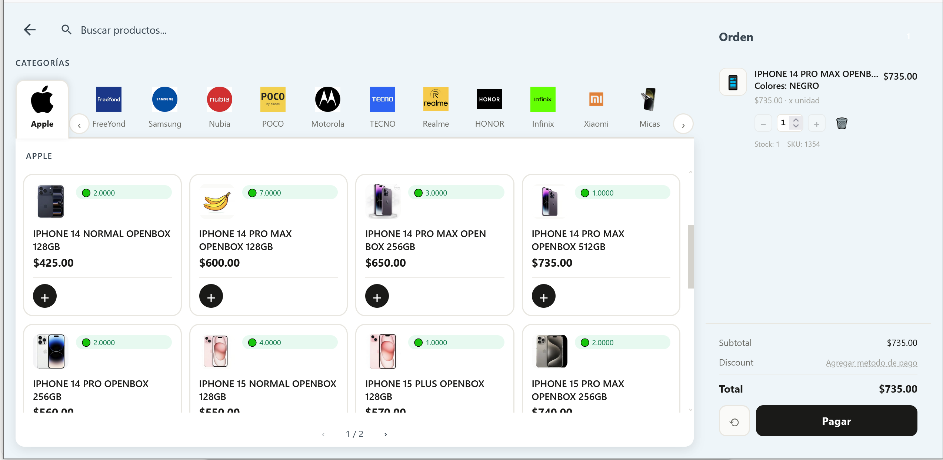Add iPhone 14 Pro Max Openbox 512GB
Viewport: 943px width, 460px height.
544,296
